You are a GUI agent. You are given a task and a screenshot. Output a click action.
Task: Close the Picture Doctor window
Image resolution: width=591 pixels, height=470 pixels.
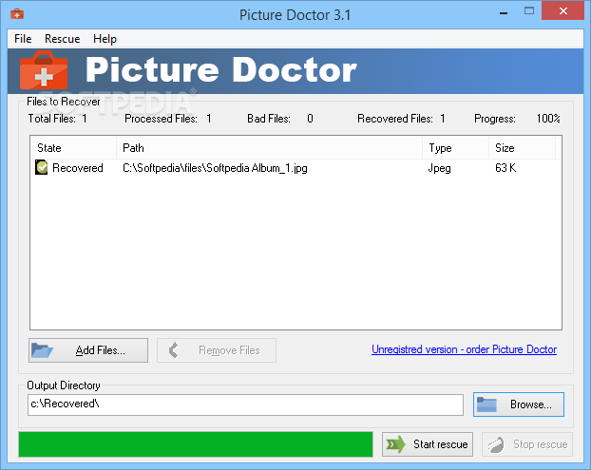coord(563,11)
